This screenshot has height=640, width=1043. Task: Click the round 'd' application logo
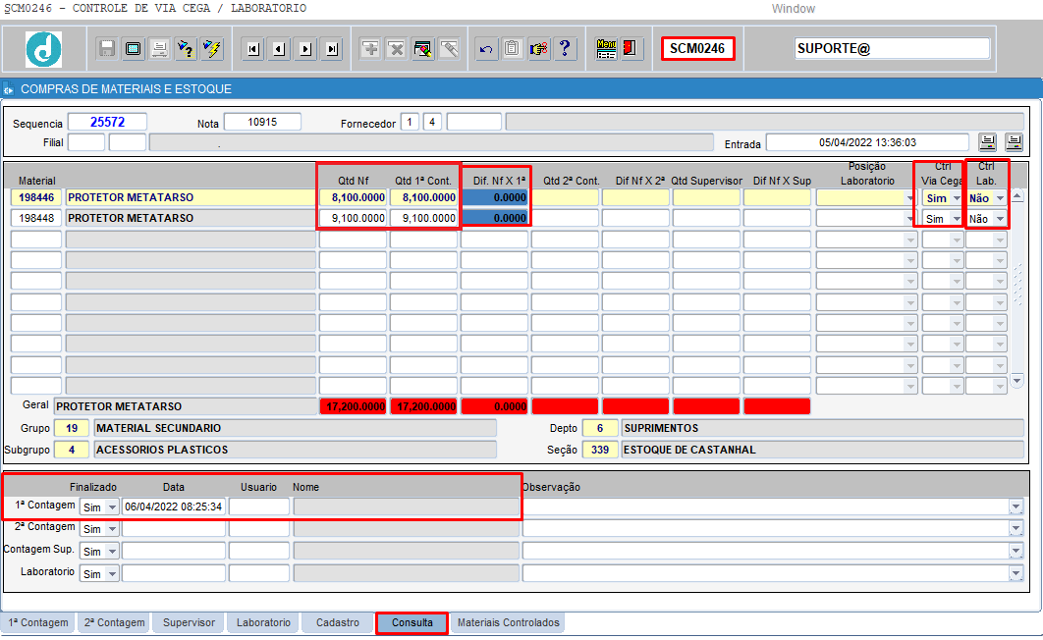pyautogui.click(x=44, y=49)
